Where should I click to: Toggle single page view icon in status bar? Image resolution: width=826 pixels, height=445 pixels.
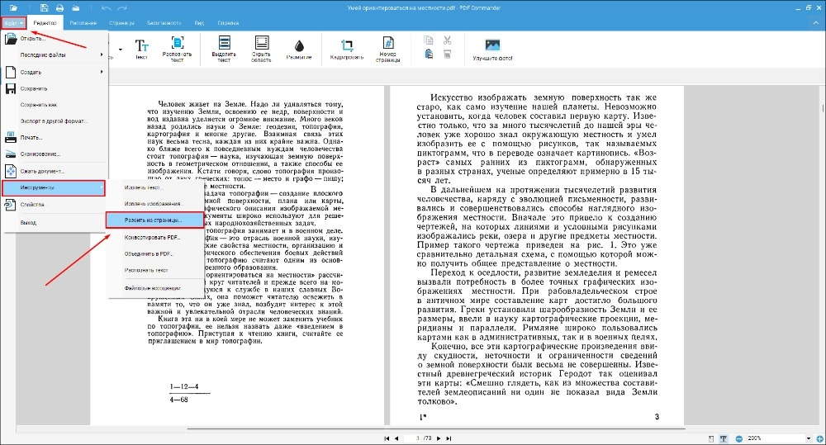711,438
